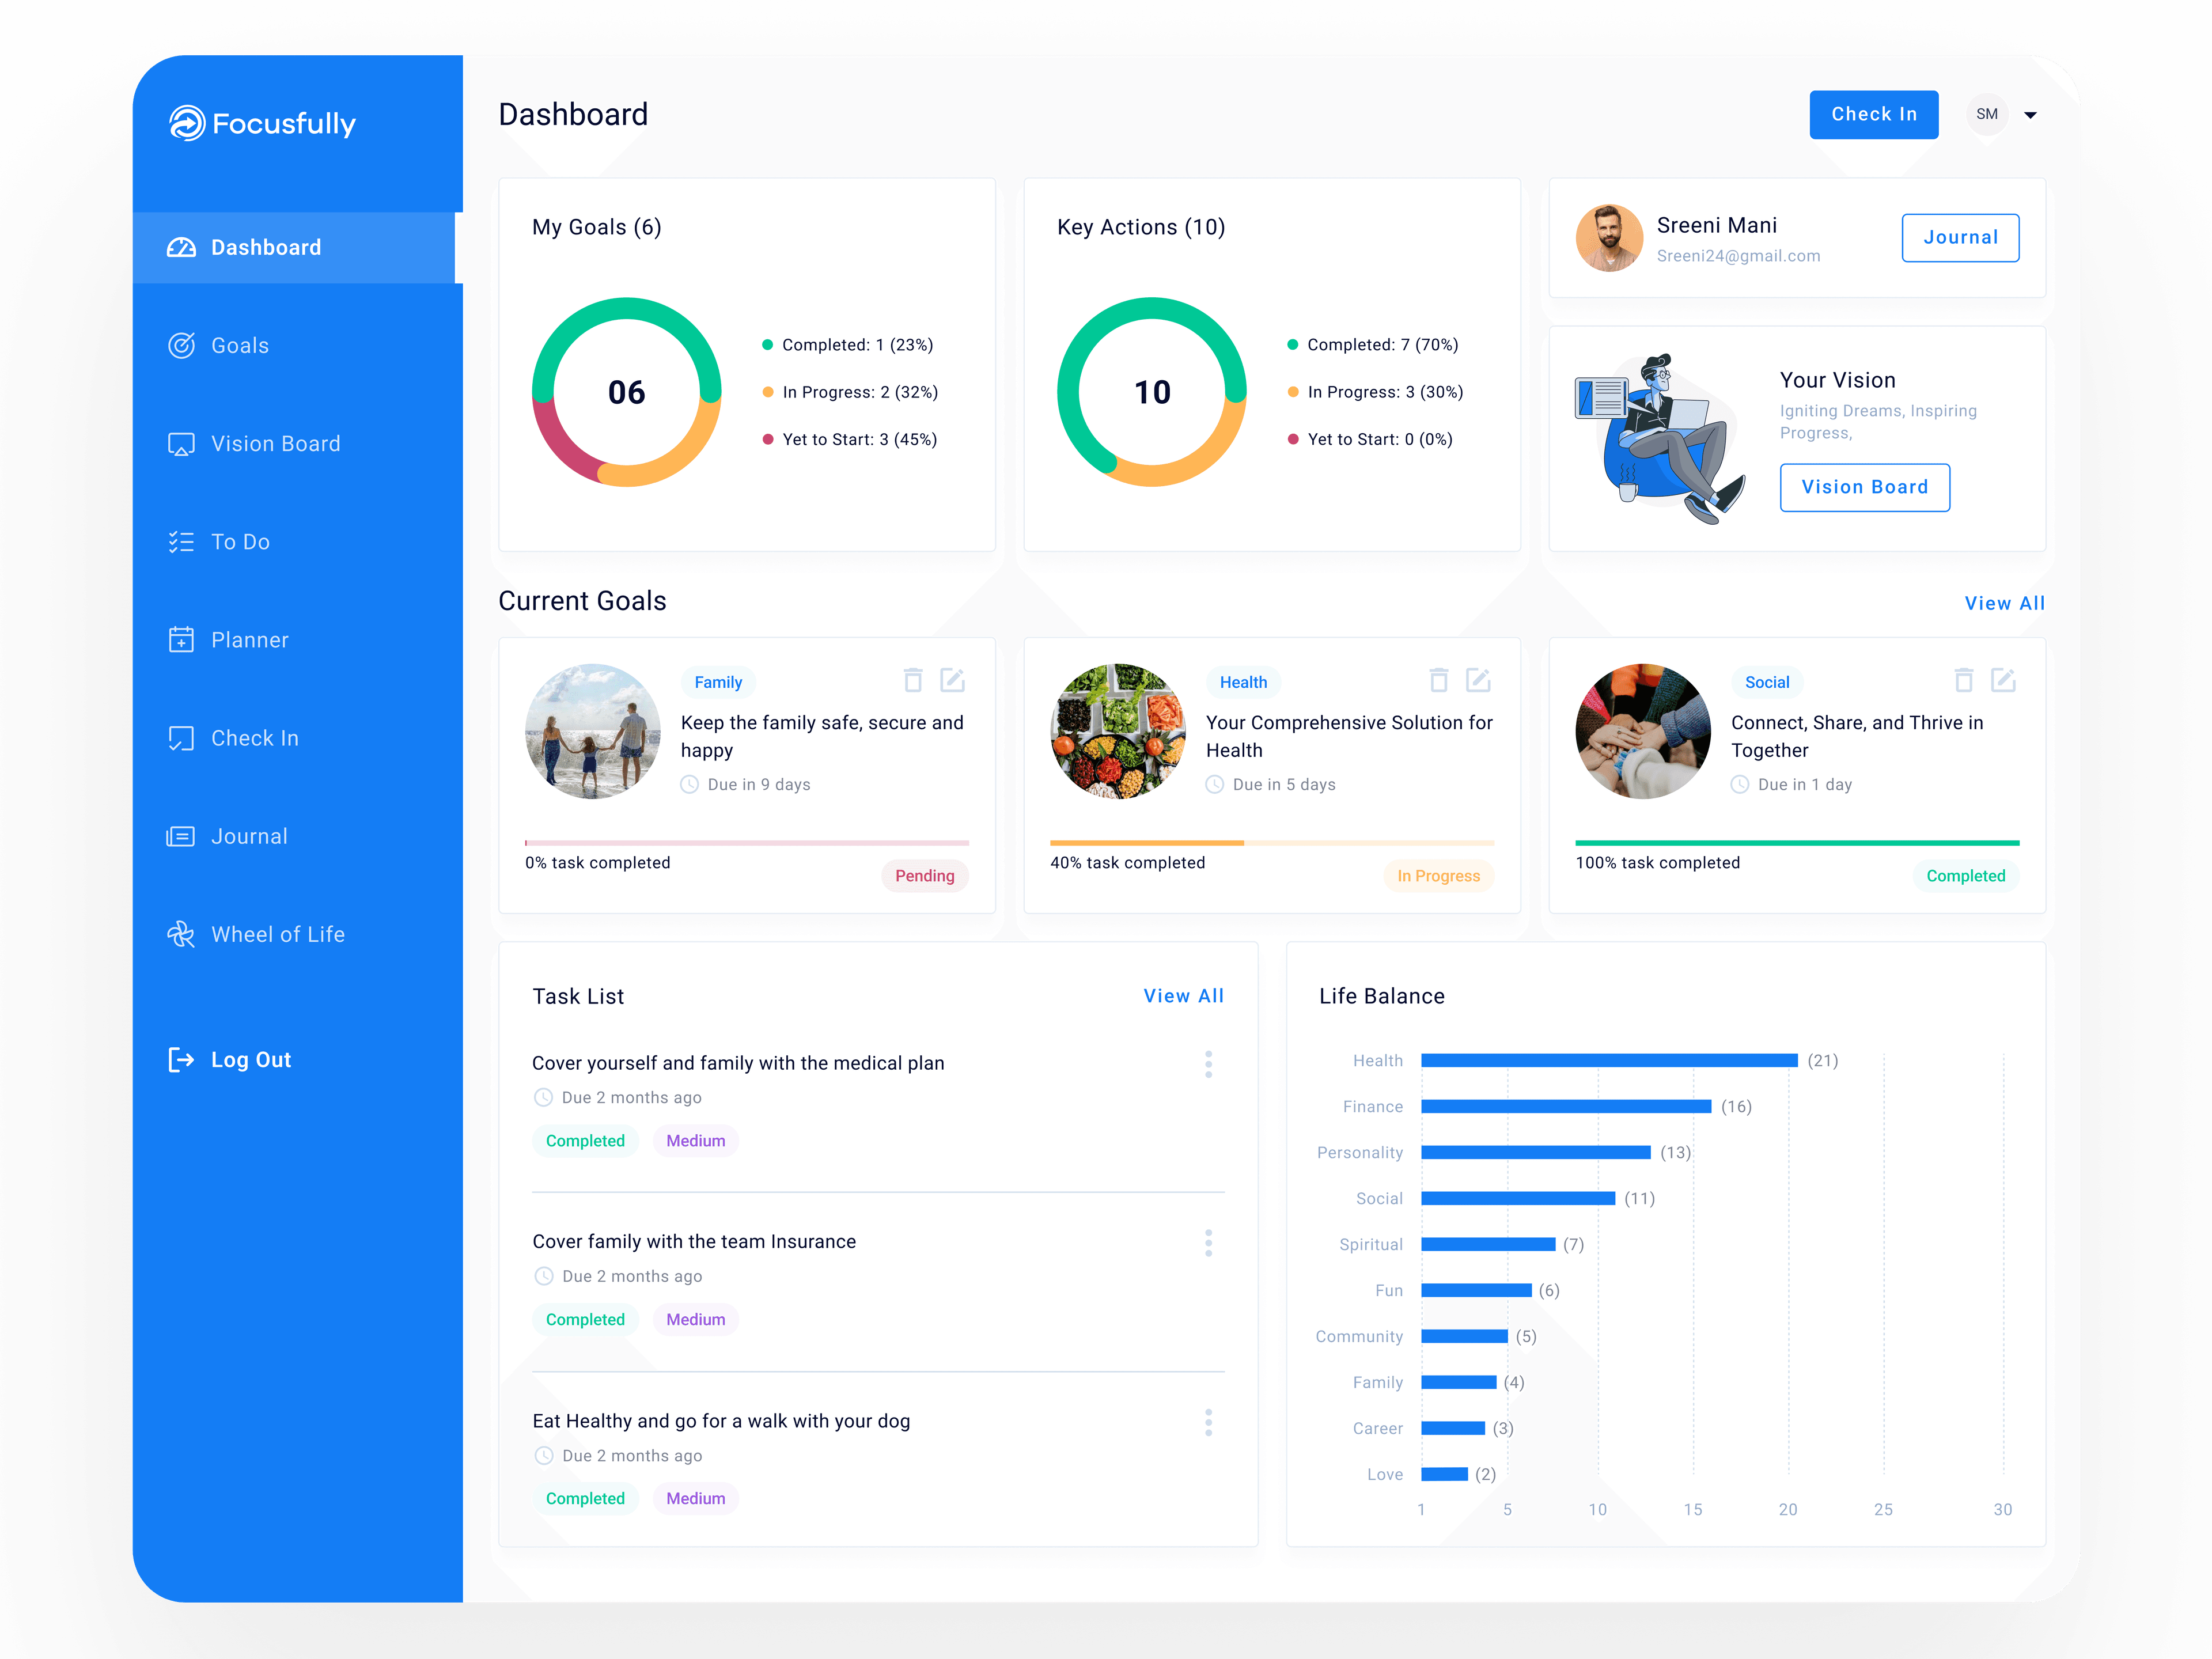This screenshot has width=2212, height=1659.
Task: Expand the SM profile dropdown arrow
Action: coord(2030,115)
